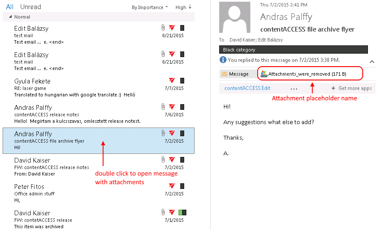Open the contentACCESS Edit app link

(x=247, y=88)
